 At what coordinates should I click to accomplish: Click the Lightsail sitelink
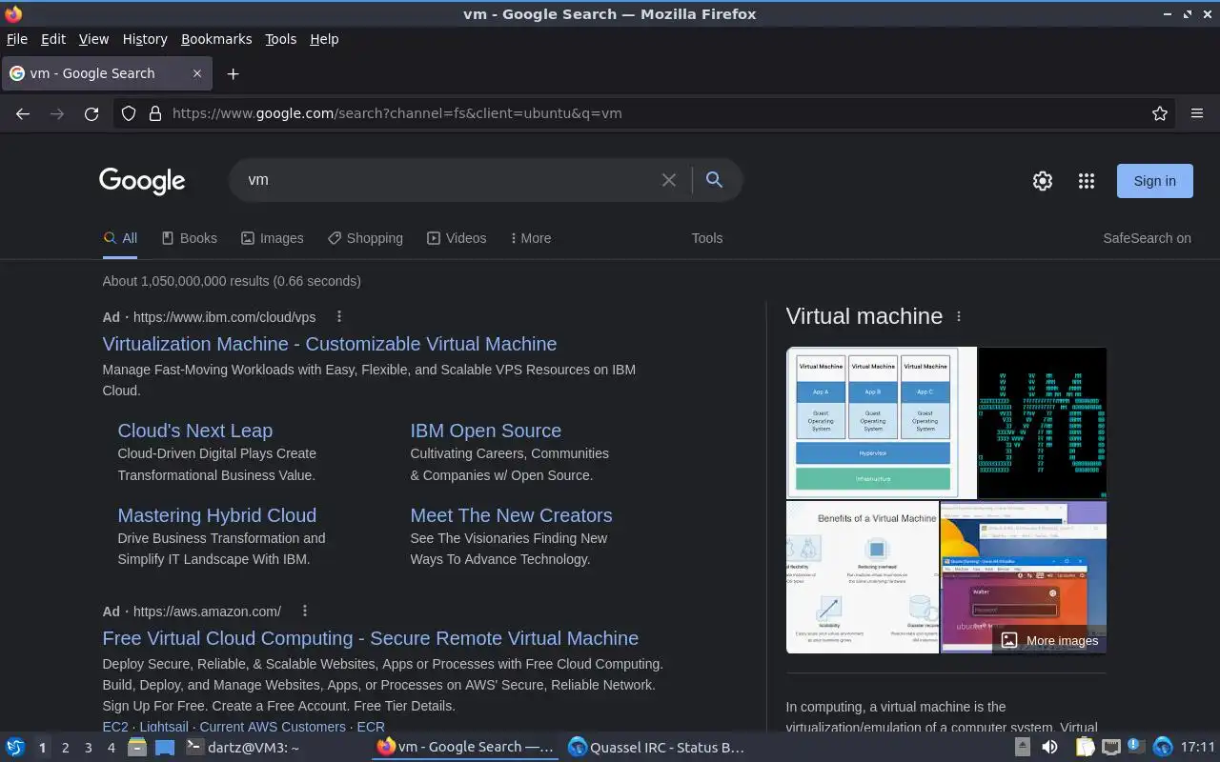pyautogui.click(x=164, y=727)
